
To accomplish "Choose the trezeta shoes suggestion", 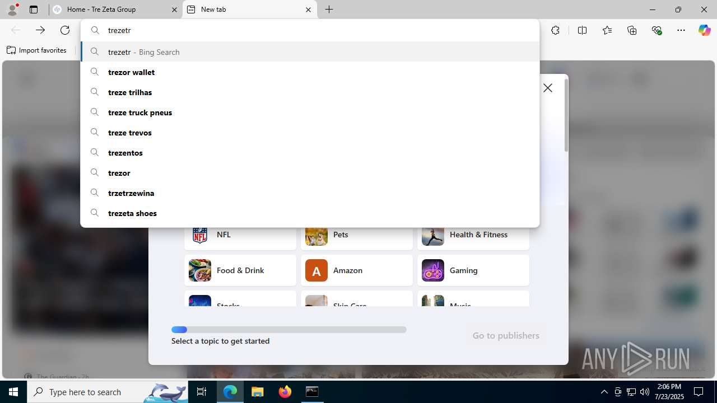I will (x=310, y=213).
